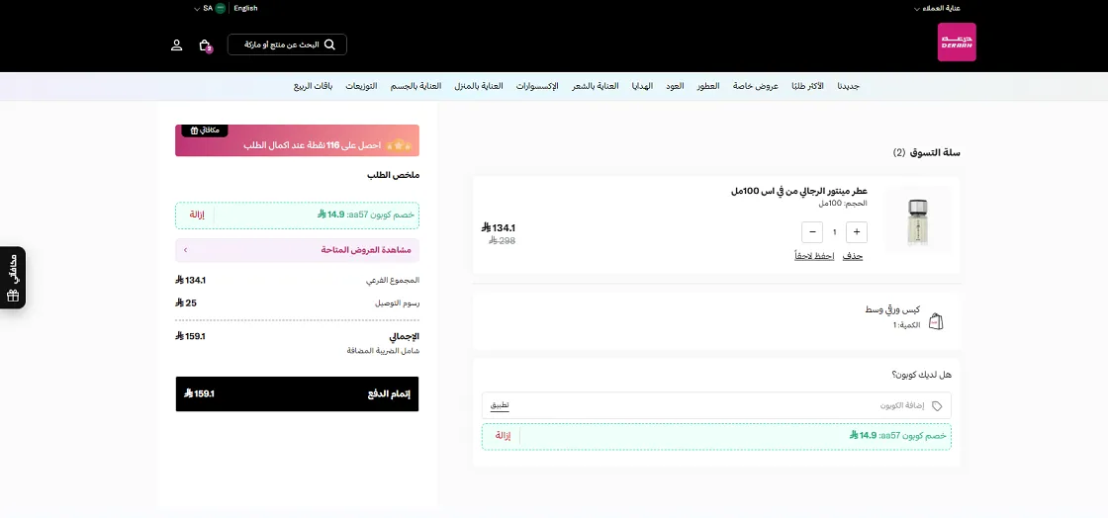Viewport: 1108px width, 518px height.
Task: Open the العناية بالشعر menu item
Action: [595, 86]
